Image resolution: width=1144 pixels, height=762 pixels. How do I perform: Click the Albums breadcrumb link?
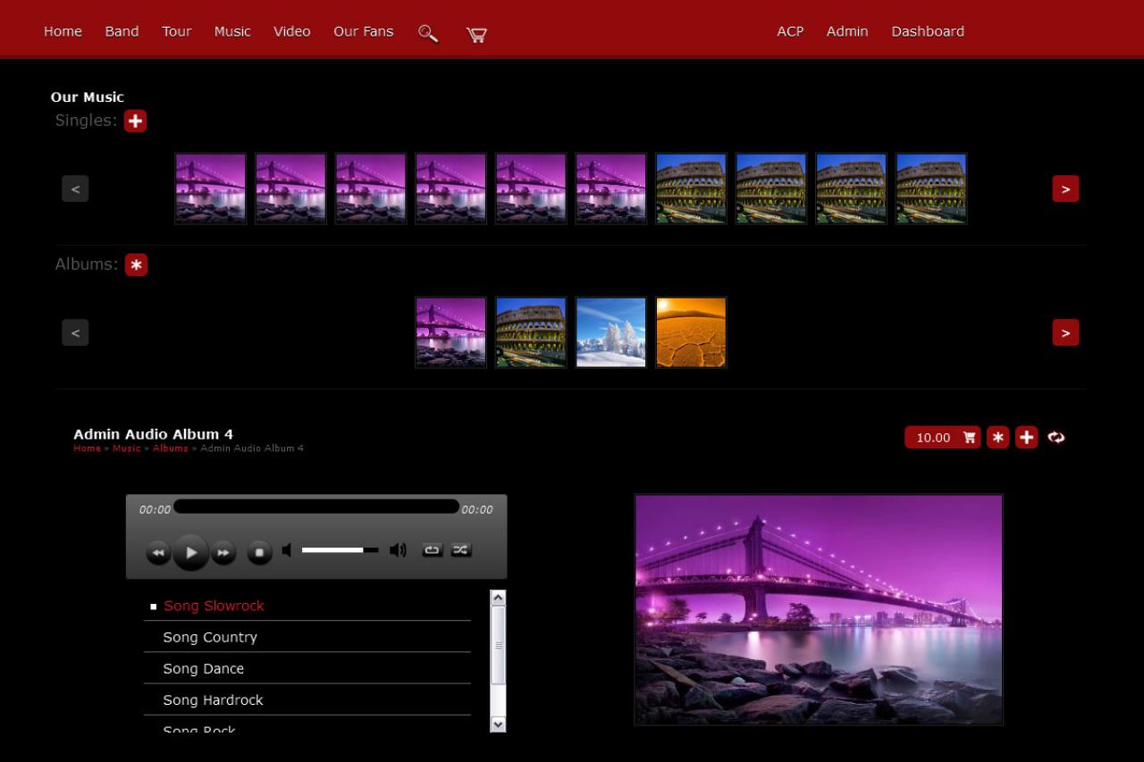[170, 448]
